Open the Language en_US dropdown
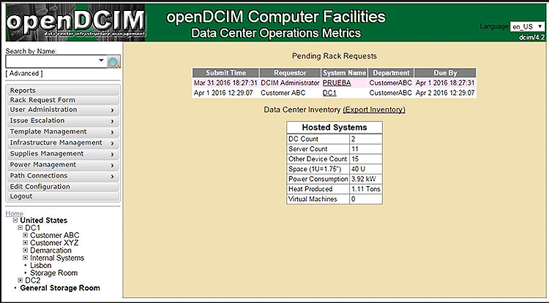The image size is (549, 303). [x=527, y=26]
